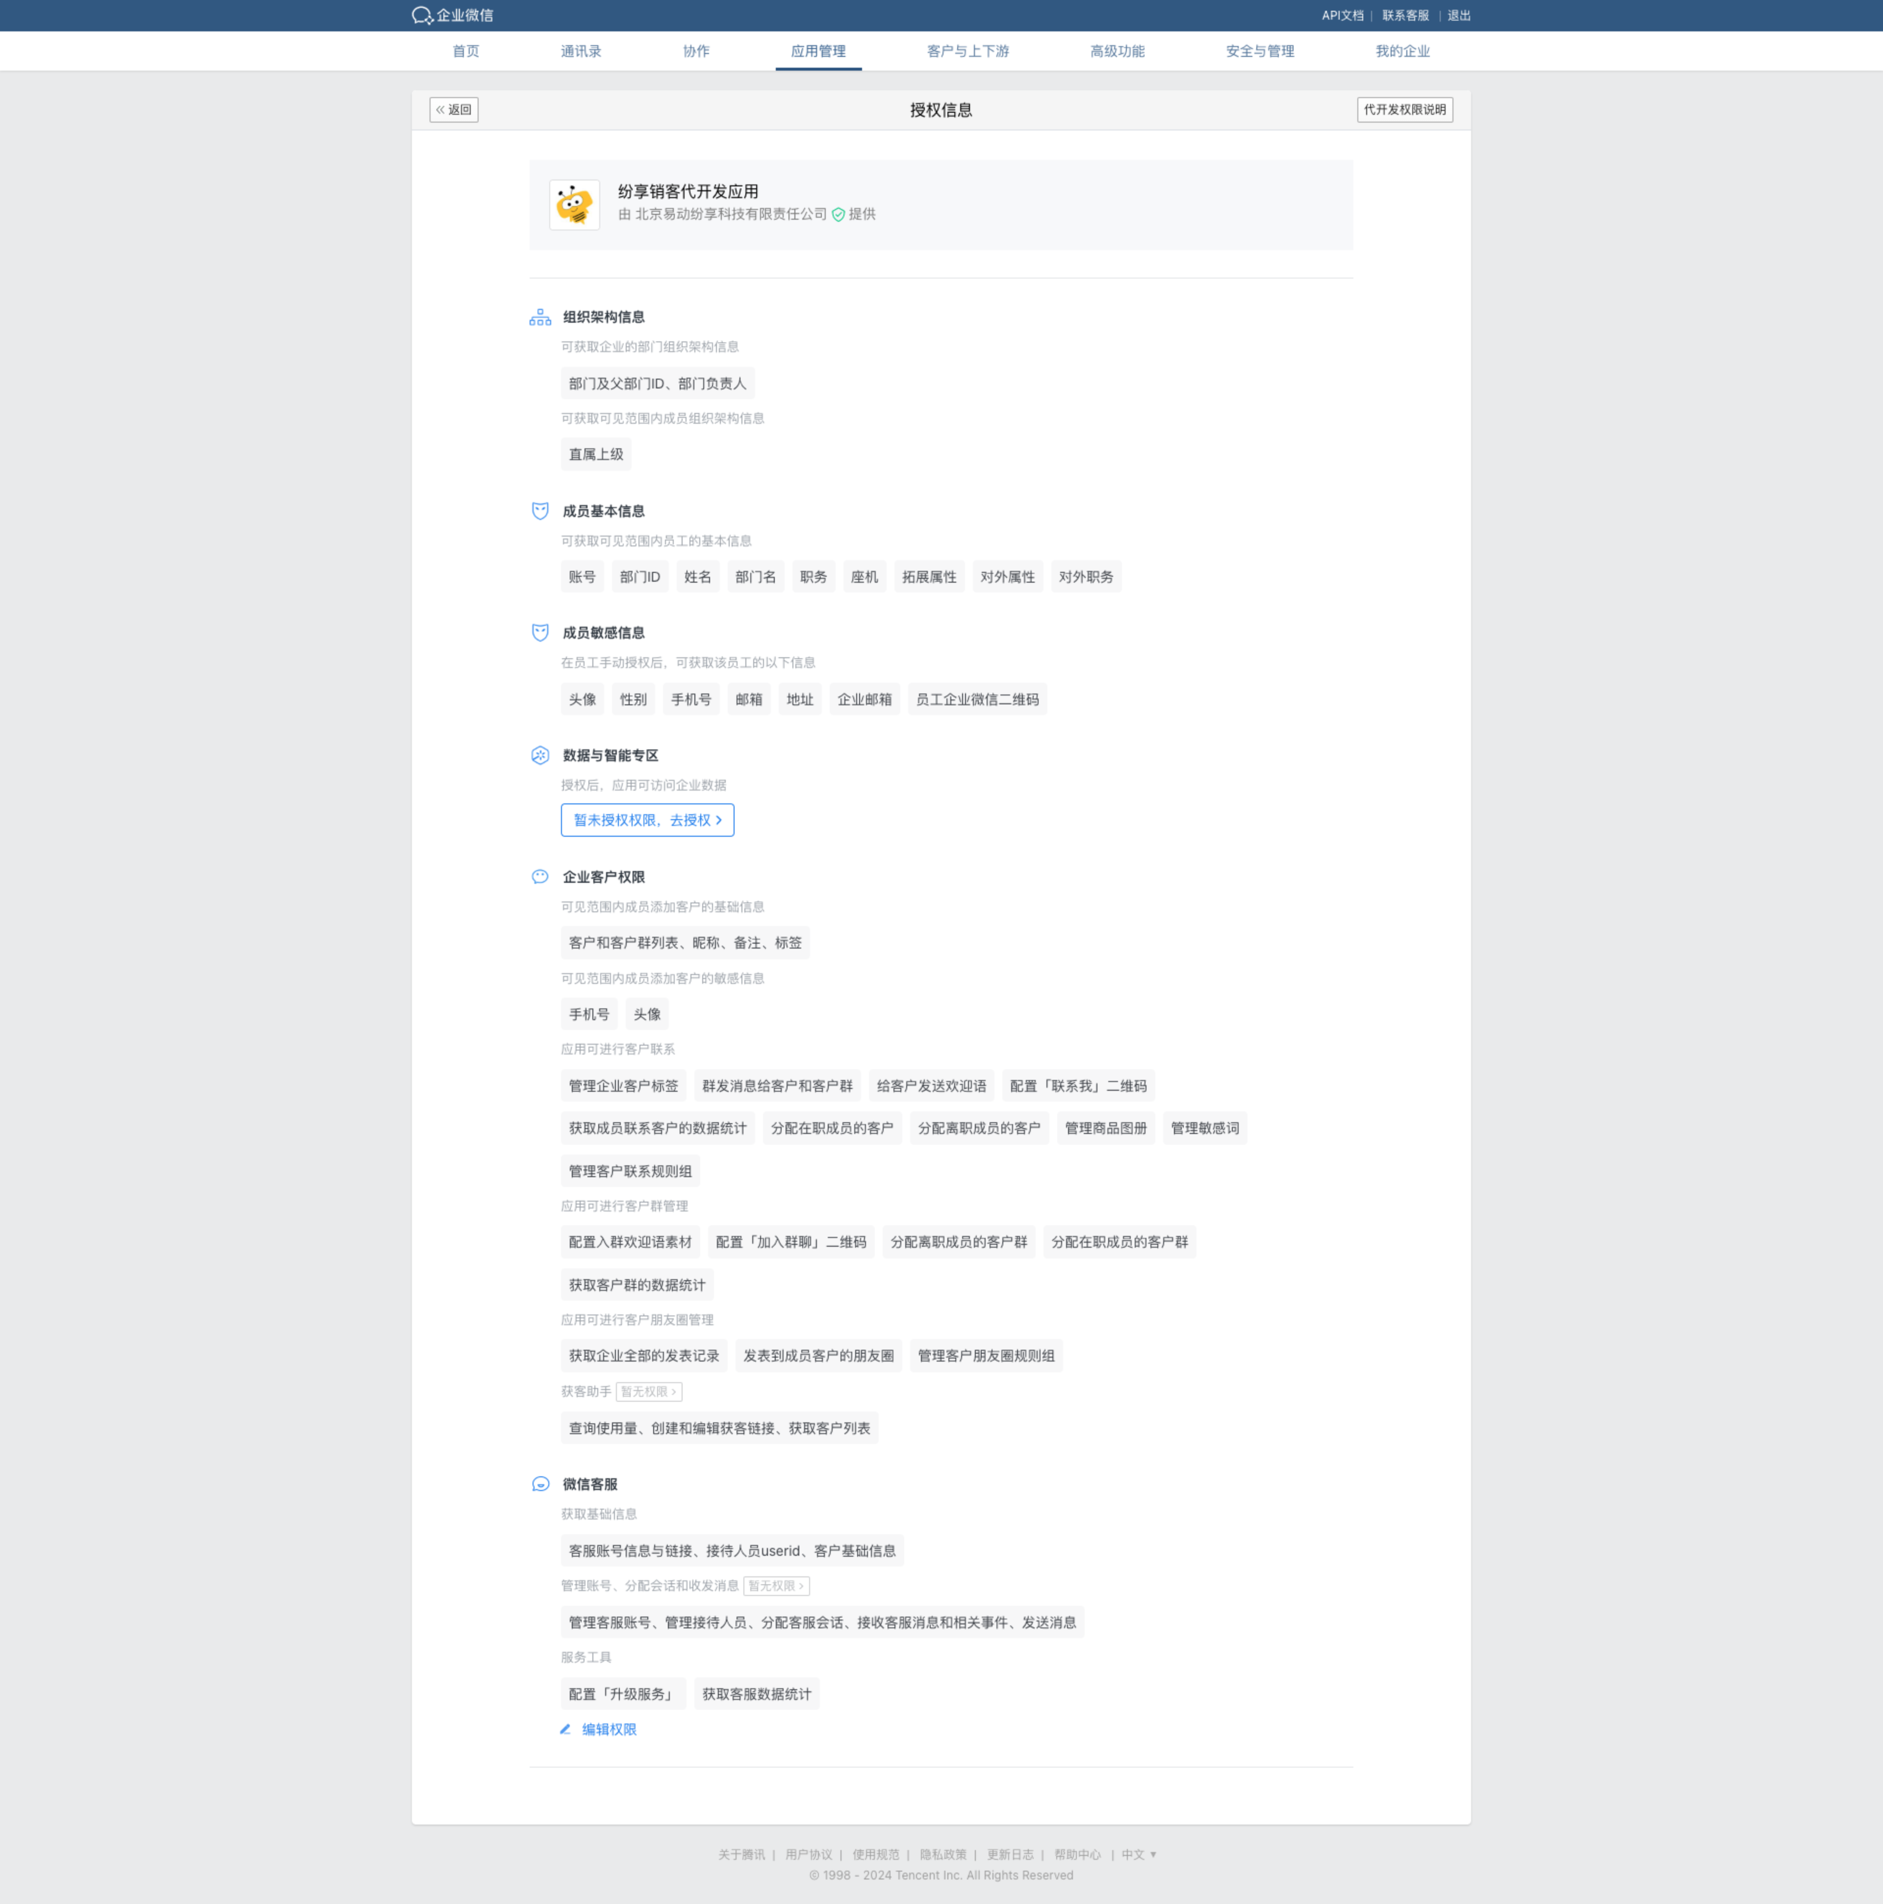The image size is (1883, 1904).
Task: Open the API文档 link
Action: (x=1342, y=16)
